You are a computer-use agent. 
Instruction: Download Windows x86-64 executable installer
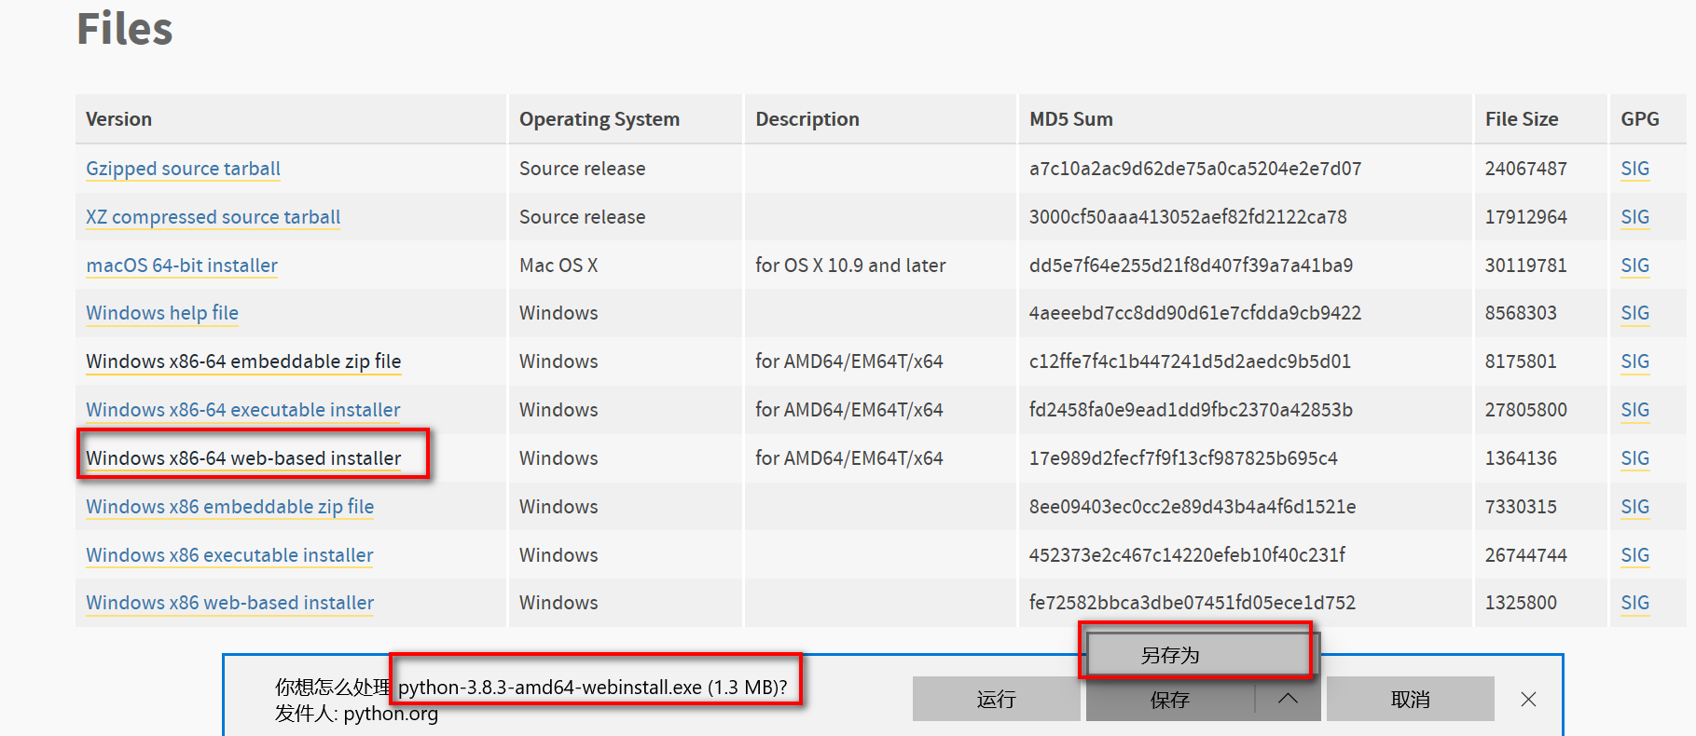point(243,410)
